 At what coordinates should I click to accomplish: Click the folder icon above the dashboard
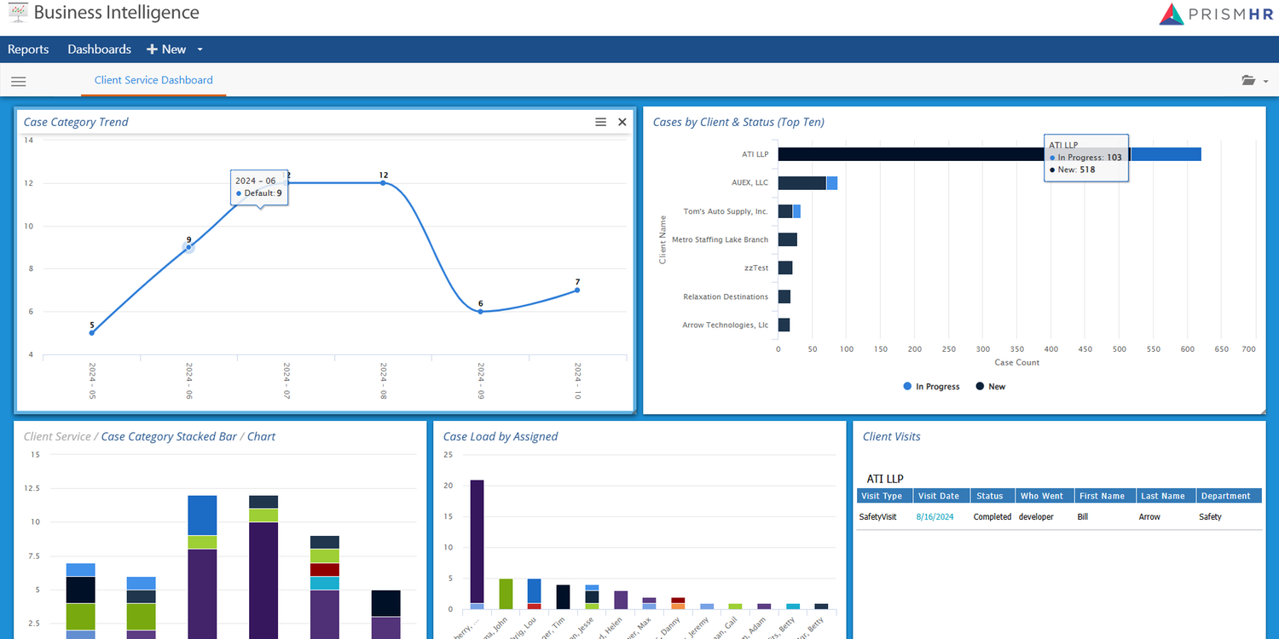pos(1248,80)
